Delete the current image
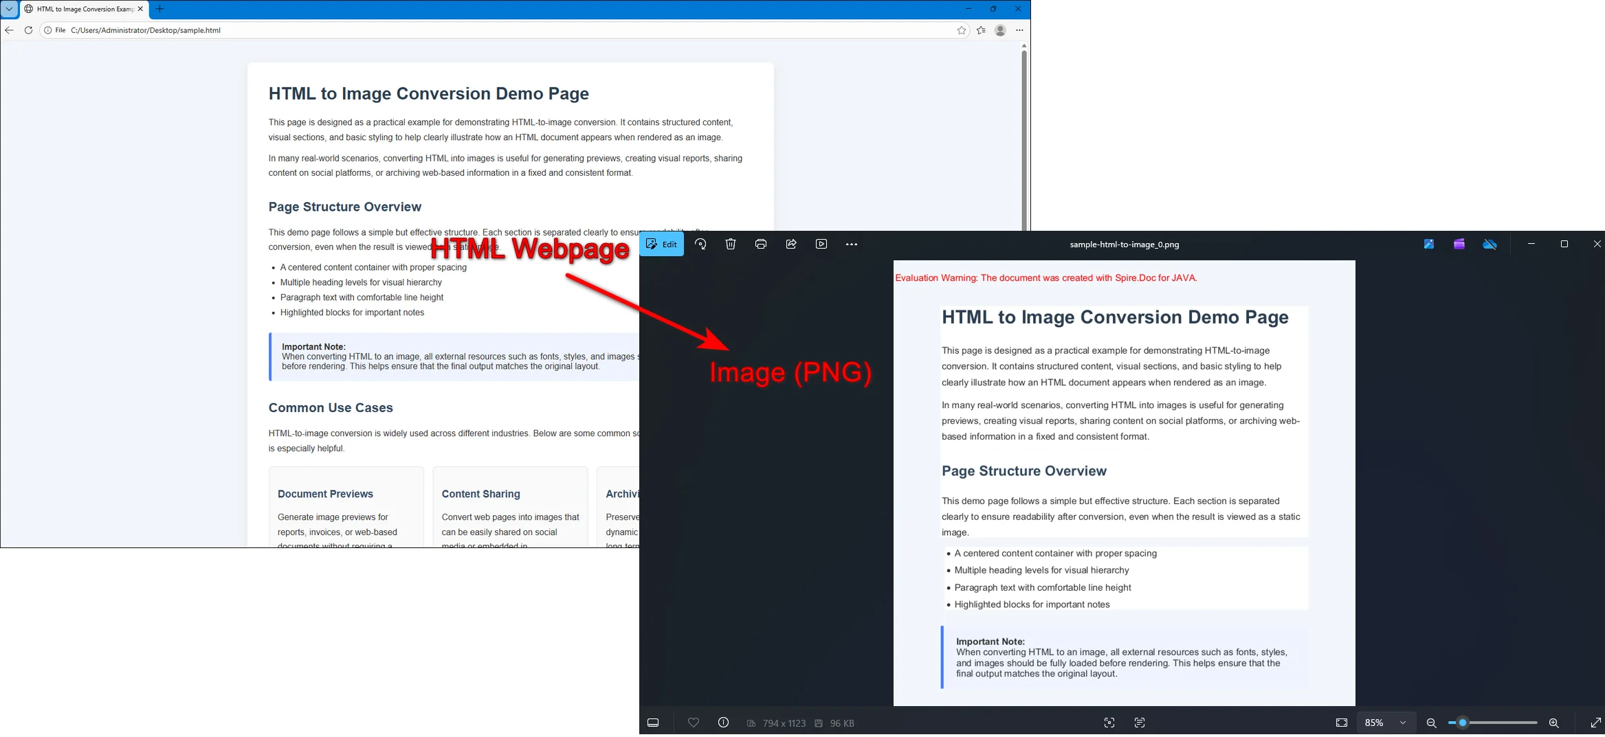Viewport: 1605px width, 737px height. (x=731, y=244)
